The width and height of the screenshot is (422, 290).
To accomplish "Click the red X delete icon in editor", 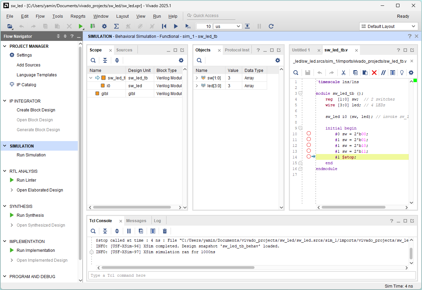I will 374,73.
